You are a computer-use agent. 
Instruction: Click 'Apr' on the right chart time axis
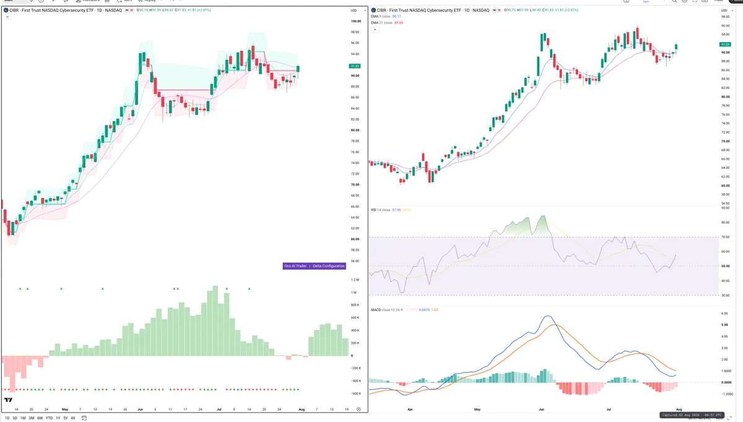click(410, 409)
